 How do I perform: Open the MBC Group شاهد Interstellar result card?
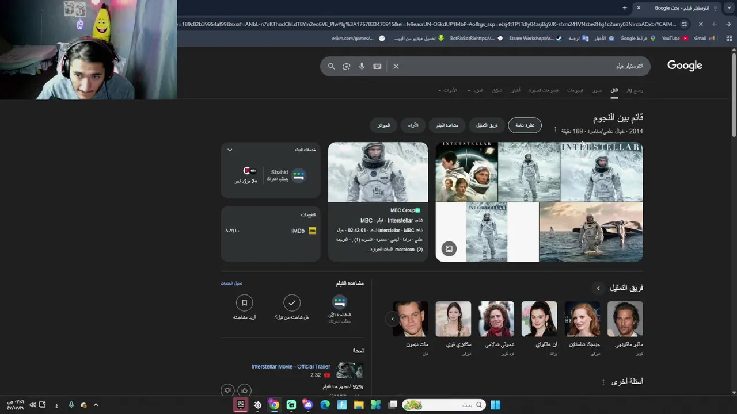pos(378,202)
